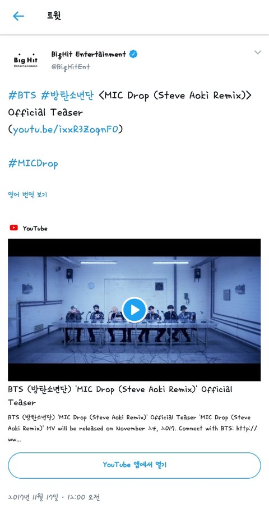Click the red YouTube logo icon
The image size is (269, 508).
pyautogui.click(x=13, y=228)
